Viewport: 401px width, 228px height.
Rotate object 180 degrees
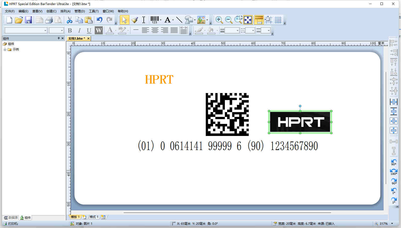click(394, 172)
